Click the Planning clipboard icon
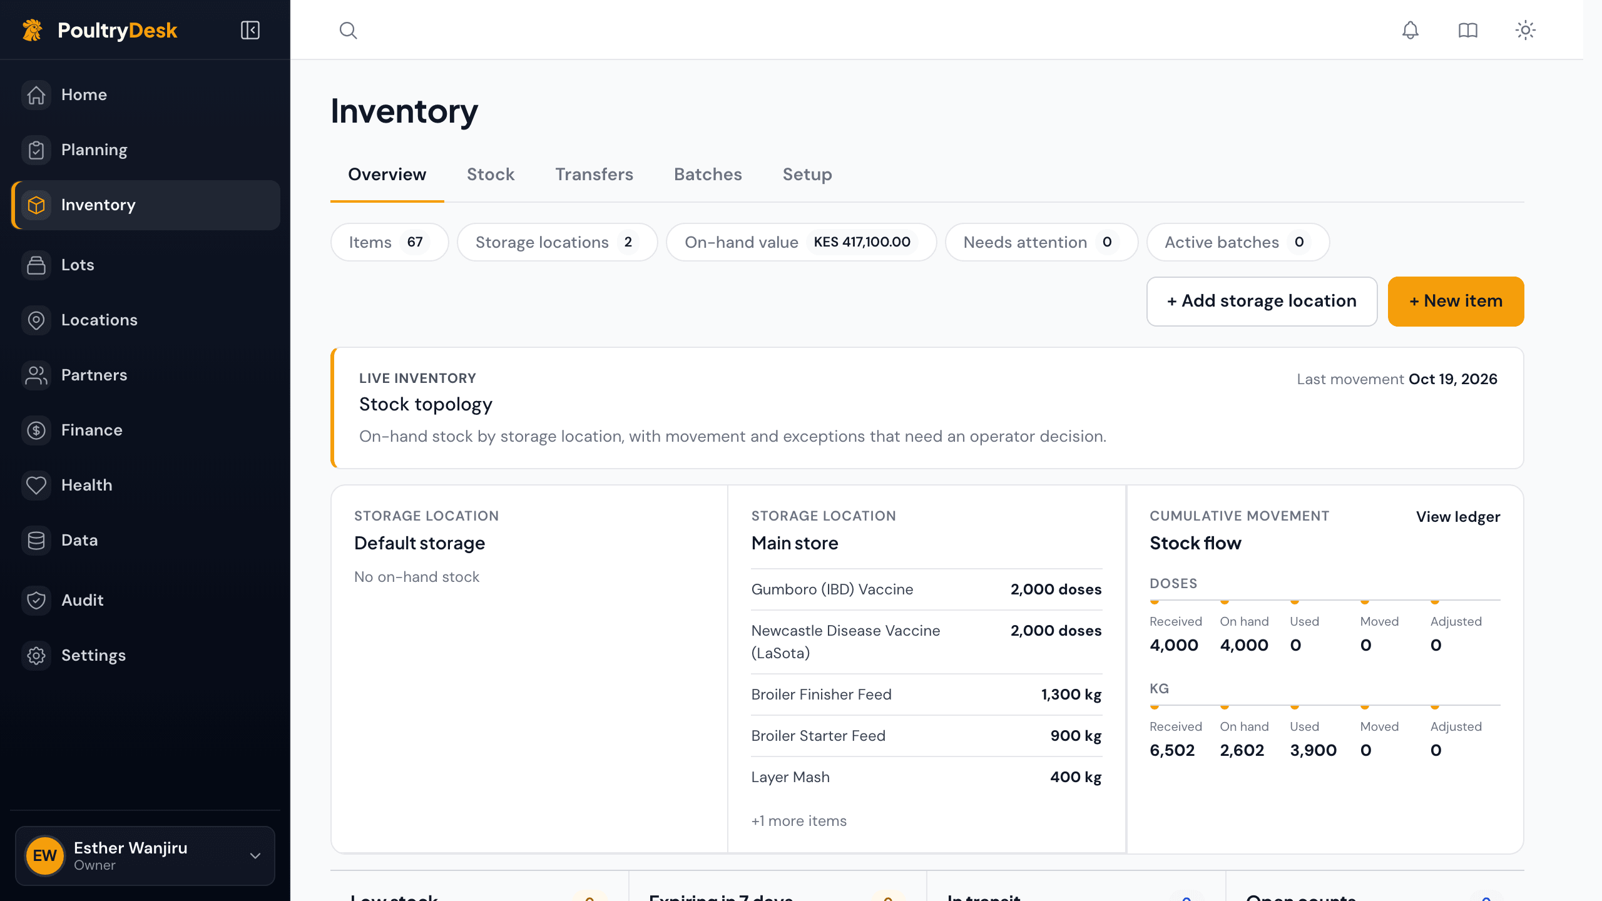Screen dimensions: 1602x901 36,150
